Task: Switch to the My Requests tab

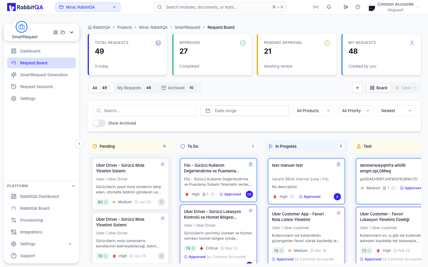Action: pos(135,88)
